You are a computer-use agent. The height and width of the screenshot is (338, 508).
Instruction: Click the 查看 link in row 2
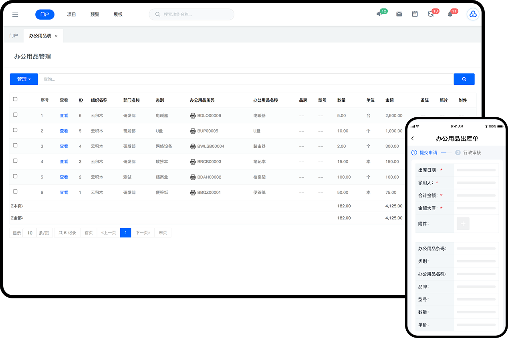point(64,131)
